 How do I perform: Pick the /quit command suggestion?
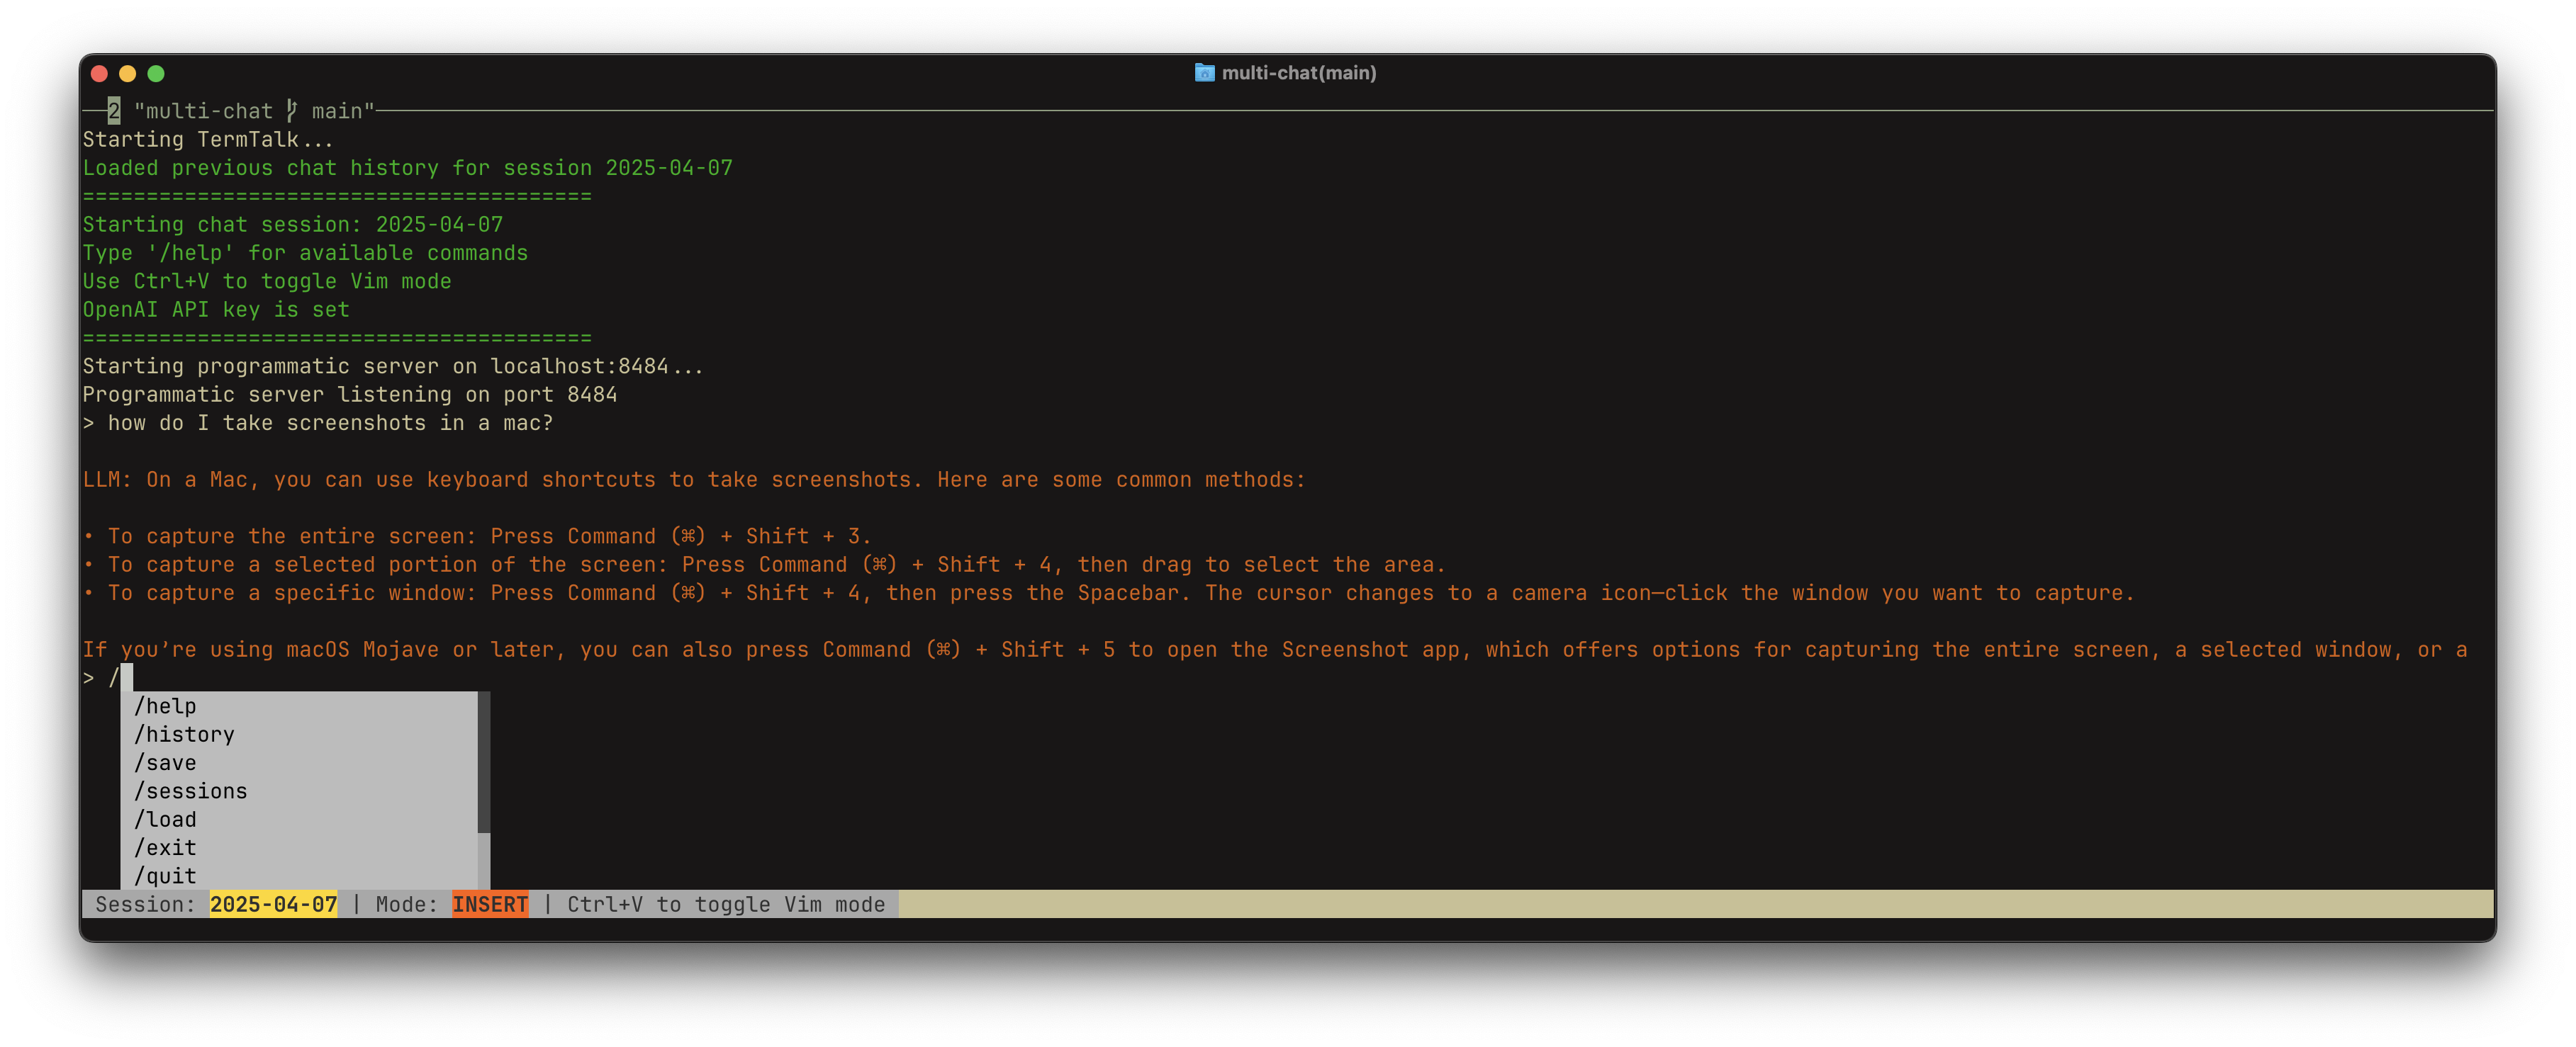300,875
